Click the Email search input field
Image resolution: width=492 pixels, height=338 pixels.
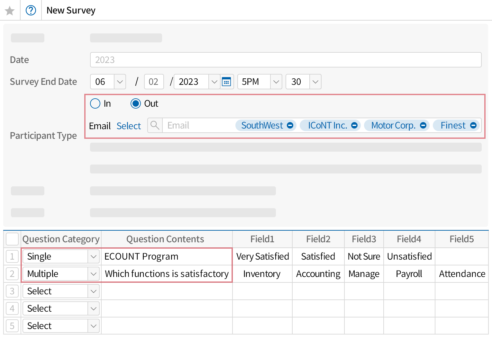click(x=198, y=125)
